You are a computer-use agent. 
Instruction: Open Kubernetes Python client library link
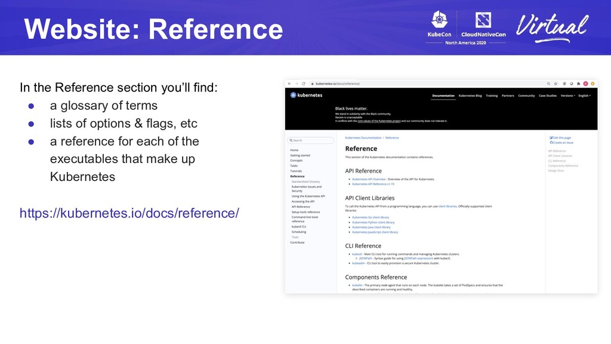pos(374,222)
